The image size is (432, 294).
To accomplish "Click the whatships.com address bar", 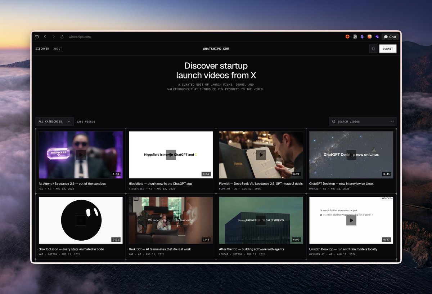I will 80,37.
